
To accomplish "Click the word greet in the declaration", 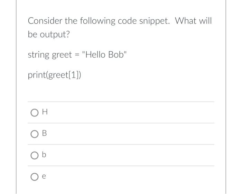I will [62, 55].
